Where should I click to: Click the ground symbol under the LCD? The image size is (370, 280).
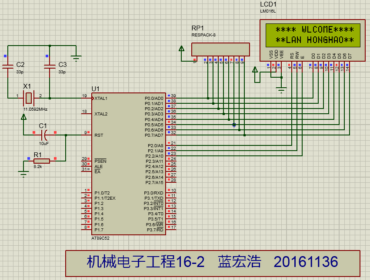281,90
